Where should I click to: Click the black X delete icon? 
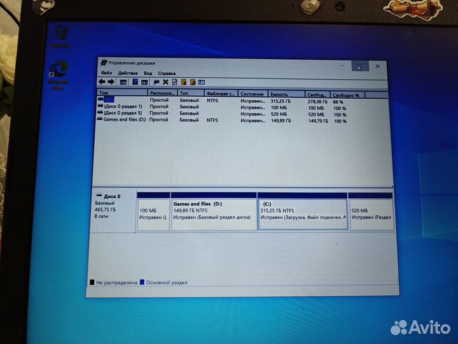pos(165,82)
